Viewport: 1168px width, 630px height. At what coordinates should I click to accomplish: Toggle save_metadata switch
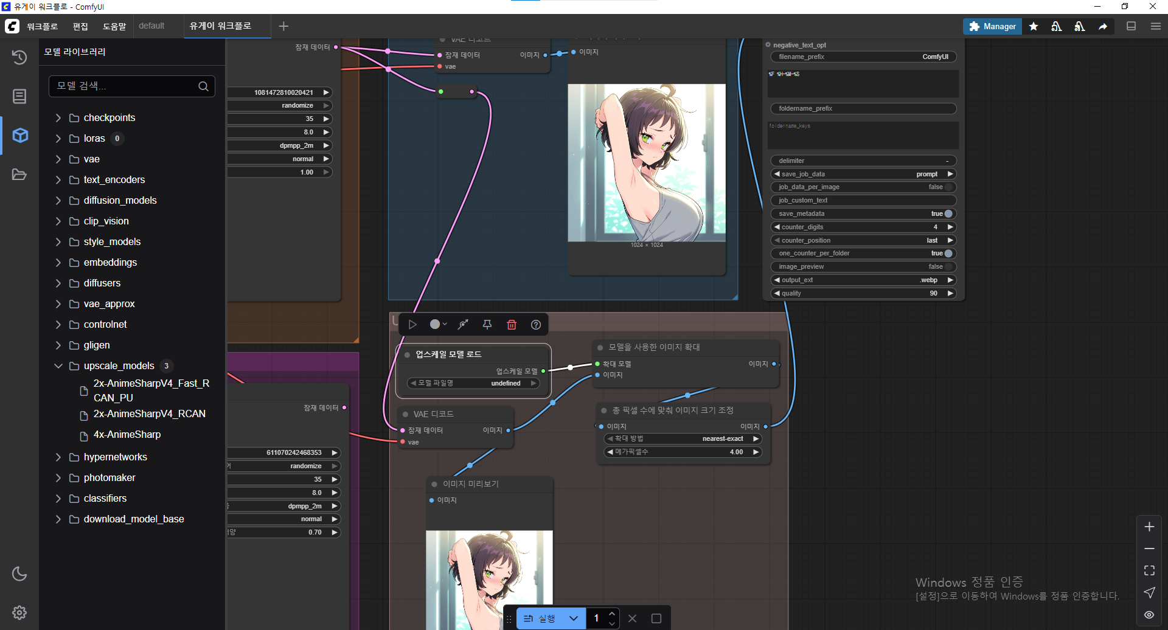(948, 213)
